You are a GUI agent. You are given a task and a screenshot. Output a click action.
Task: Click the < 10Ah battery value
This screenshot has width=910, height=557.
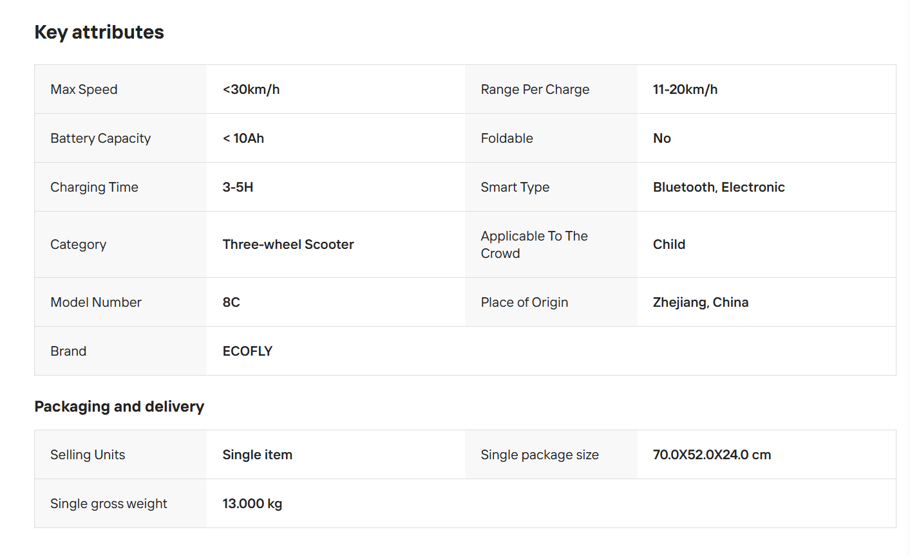tap(243, 138)
